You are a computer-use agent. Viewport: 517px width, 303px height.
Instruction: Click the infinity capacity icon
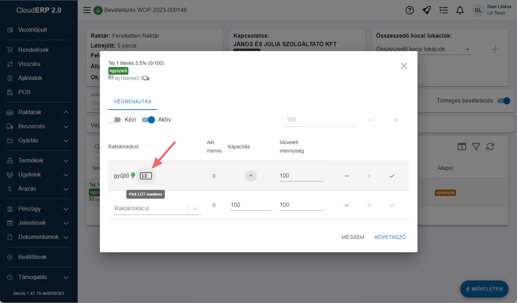tap(251, 175)
